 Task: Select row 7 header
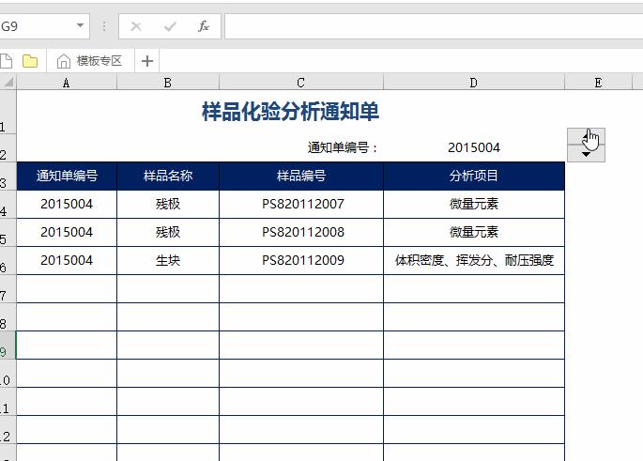(8, 289)
